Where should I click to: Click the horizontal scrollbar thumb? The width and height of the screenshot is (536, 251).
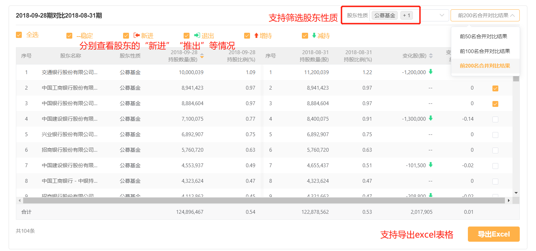(264, 200)
